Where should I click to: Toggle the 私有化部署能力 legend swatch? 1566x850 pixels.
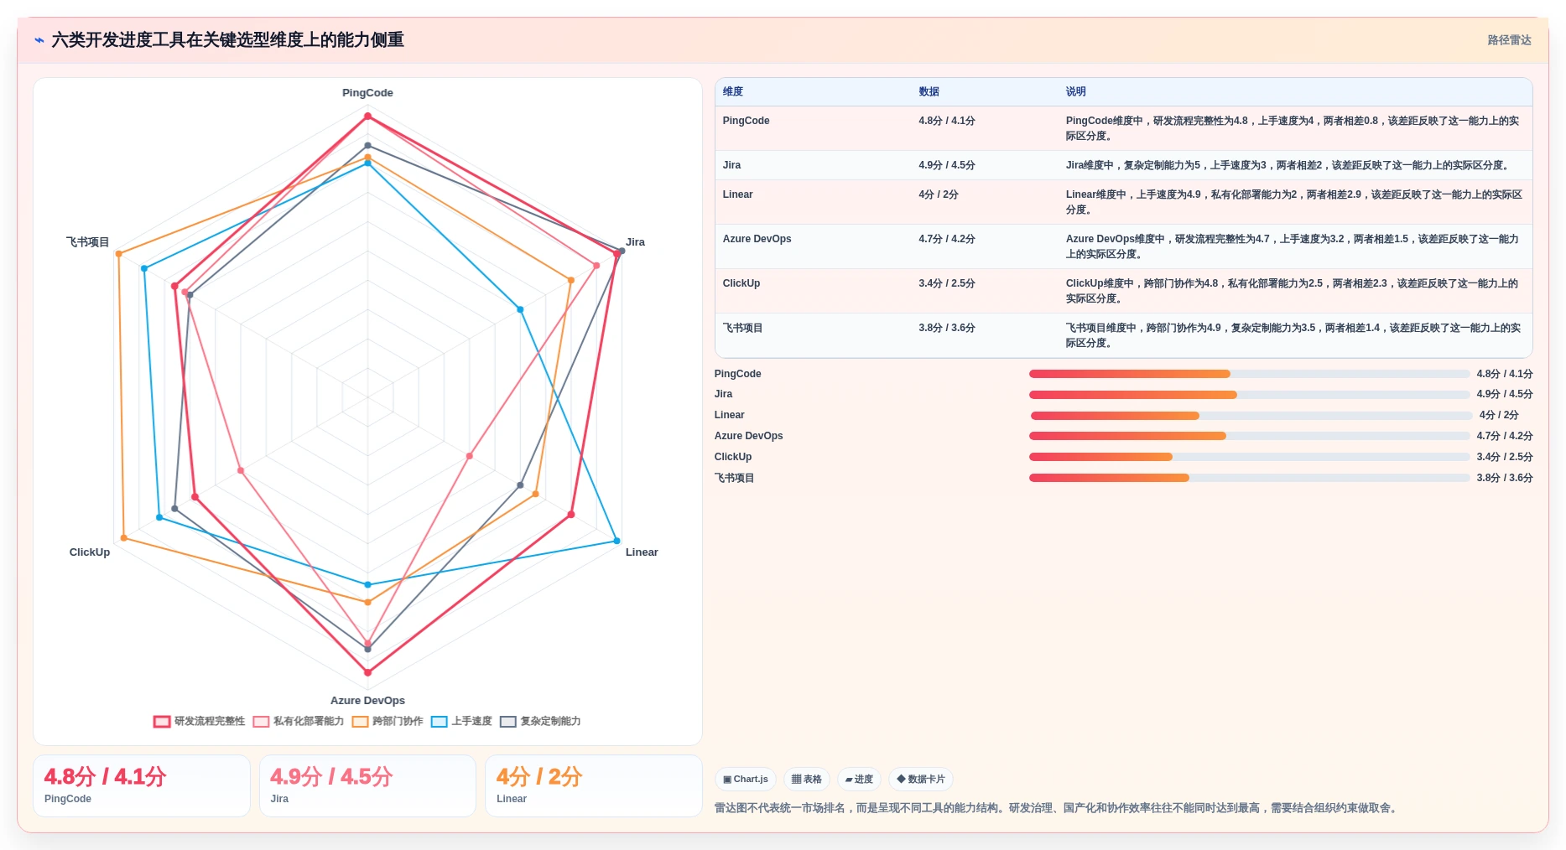click(x=261, y=722)
